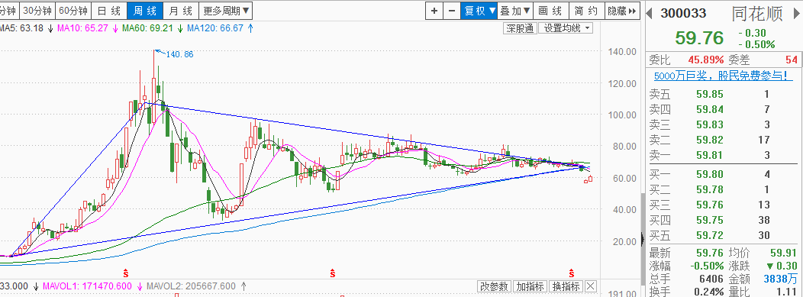Open 更多周期 dropdown
803x297 pixels.
227,10
